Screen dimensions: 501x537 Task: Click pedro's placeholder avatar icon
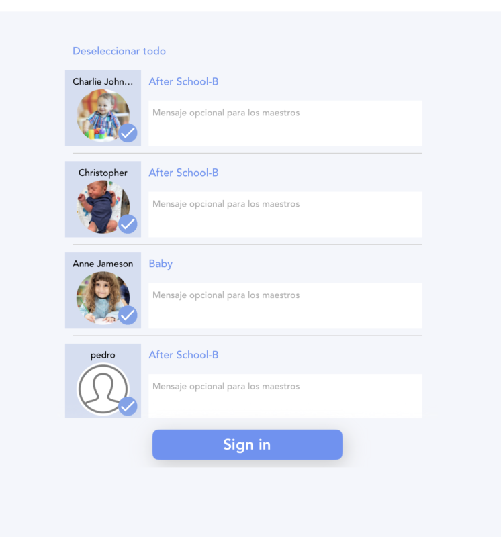point(103,389)
